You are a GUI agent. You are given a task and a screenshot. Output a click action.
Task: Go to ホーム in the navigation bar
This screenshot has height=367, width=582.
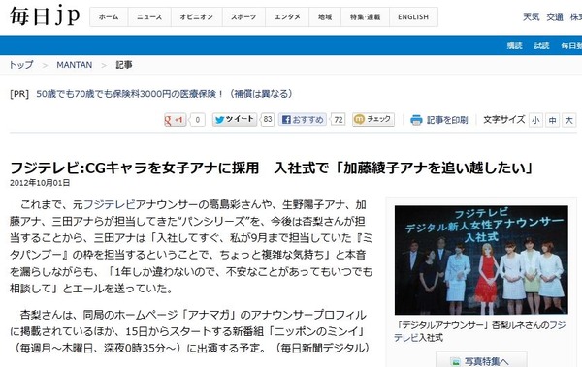pos(109,17)
